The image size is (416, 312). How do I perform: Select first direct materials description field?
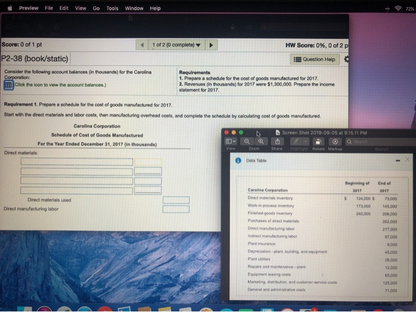(x=77, y=162)
